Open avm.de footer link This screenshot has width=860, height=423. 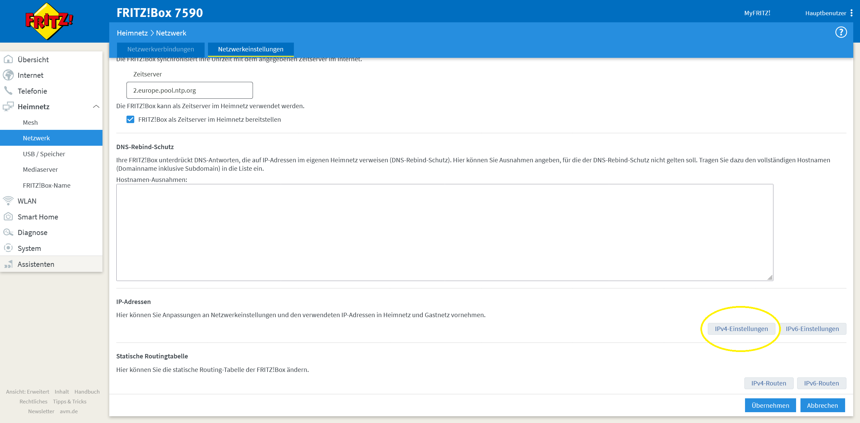(69, 411)
